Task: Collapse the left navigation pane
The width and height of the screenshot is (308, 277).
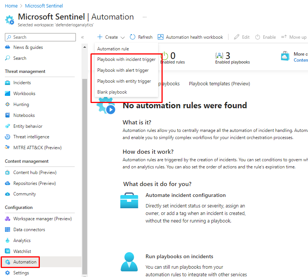Action: tap(82, 37)
